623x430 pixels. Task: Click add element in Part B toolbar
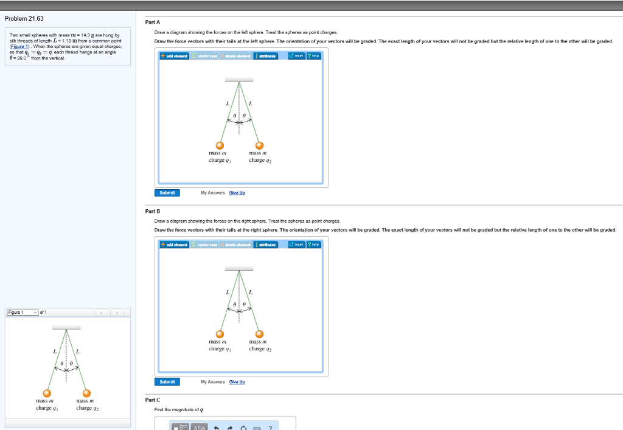pos(174,244)
